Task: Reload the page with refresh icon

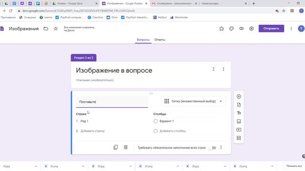Action: [10, 11]
